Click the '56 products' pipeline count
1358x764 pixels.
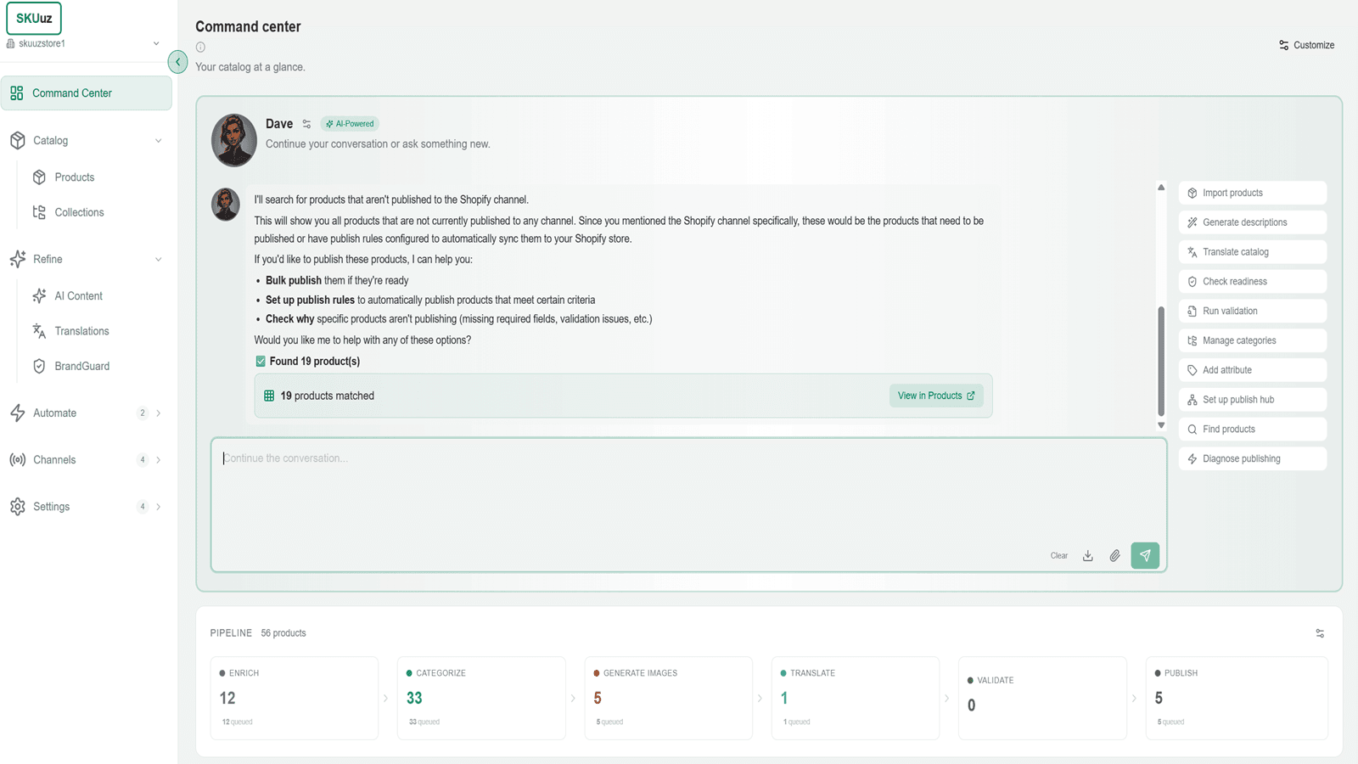tap(283, 633)
